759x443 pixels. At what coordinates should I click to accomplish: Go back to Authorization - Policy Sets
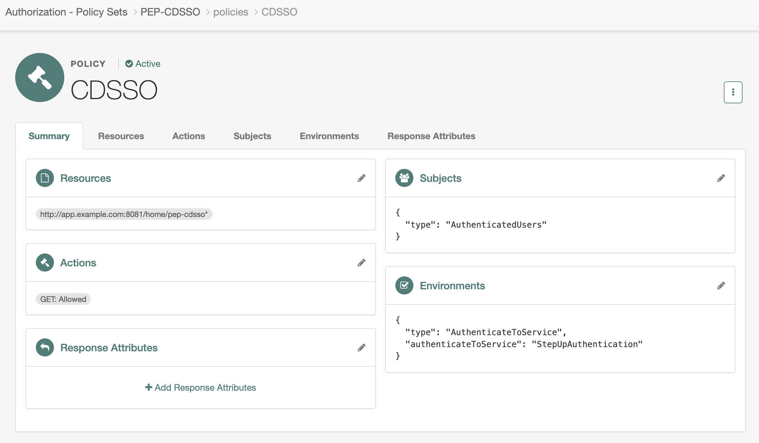pyautogui.click(x=66, y=12)
